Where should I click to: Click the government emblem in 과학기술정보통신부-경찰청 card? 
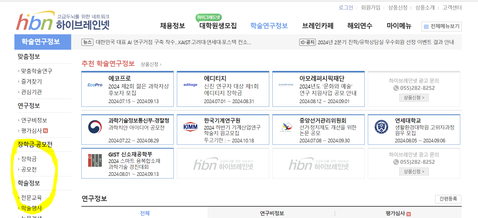pos(95,127)
